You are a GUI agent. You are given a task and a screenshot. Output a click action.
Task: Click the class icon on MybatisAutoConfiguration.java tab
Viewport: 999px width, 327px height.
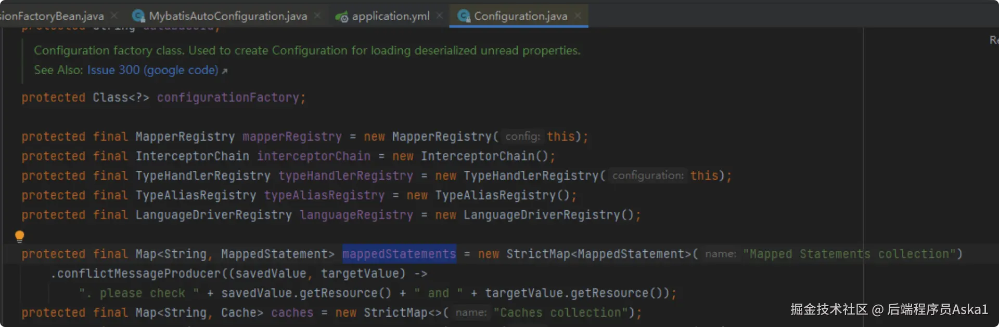point(138,17)
